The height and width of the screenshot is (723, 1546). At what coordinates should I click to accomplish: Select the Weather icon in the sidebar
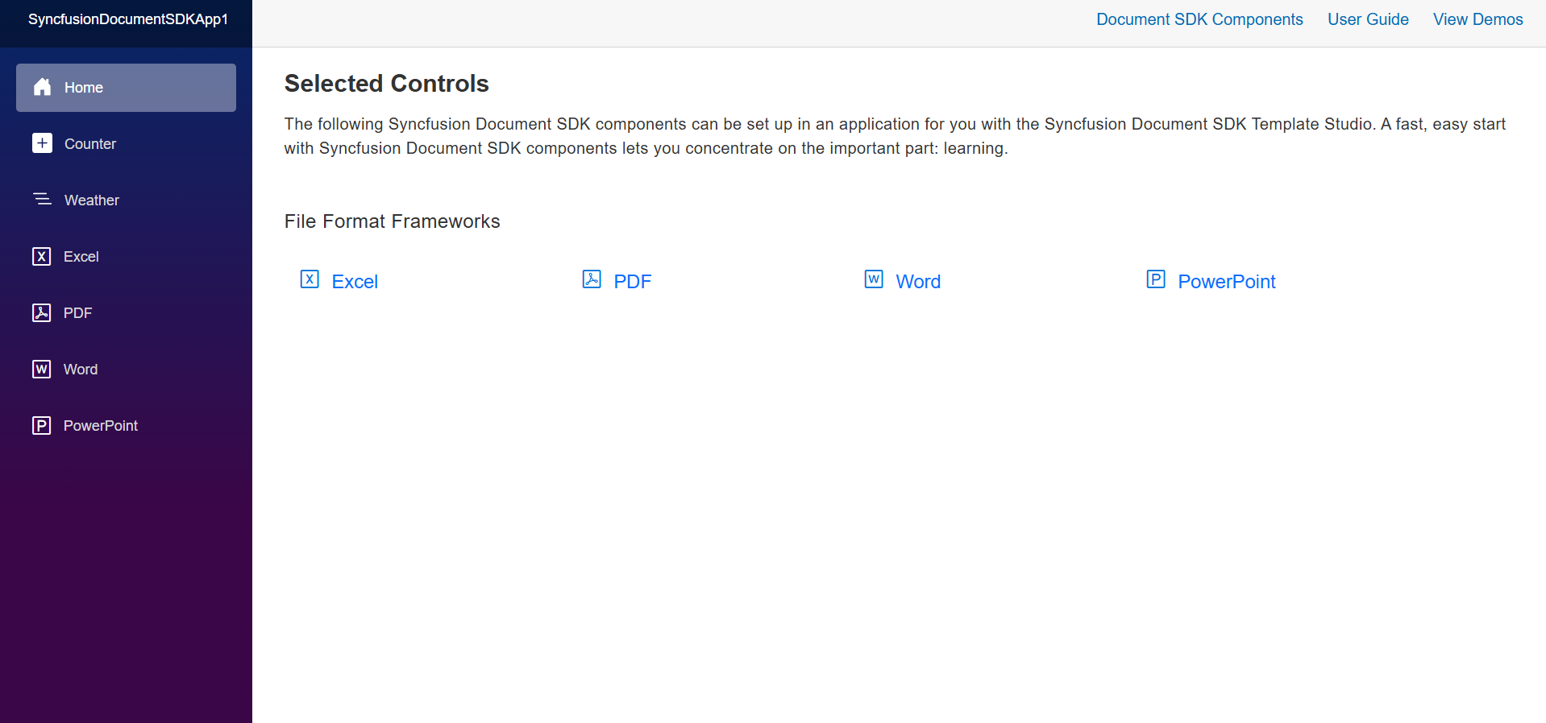tap(41, 200)
